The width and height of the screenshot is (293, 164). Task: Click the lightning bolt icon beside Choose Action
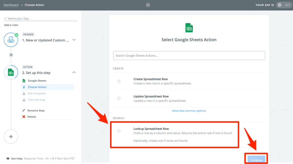24,87
